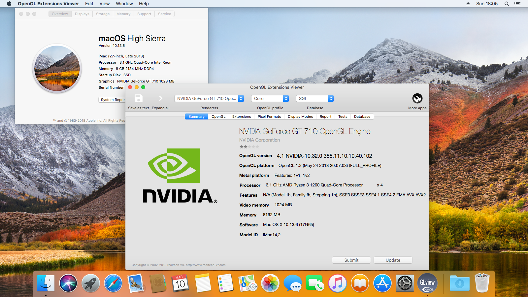Open the Display Modes tab
This screenshot has height=297, width=528.
click(x=300, y=116)
